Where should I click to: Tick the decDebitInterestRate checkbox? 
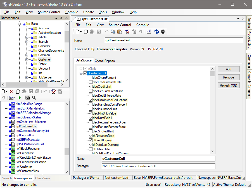91,96
